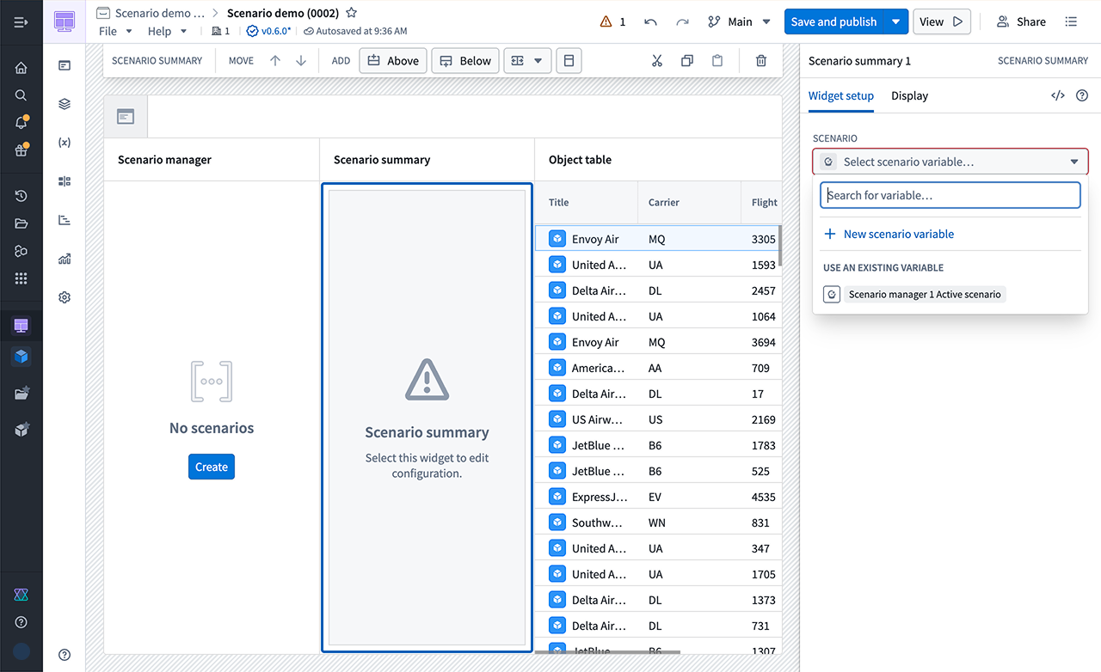Click the Share button

[1021, 21]
